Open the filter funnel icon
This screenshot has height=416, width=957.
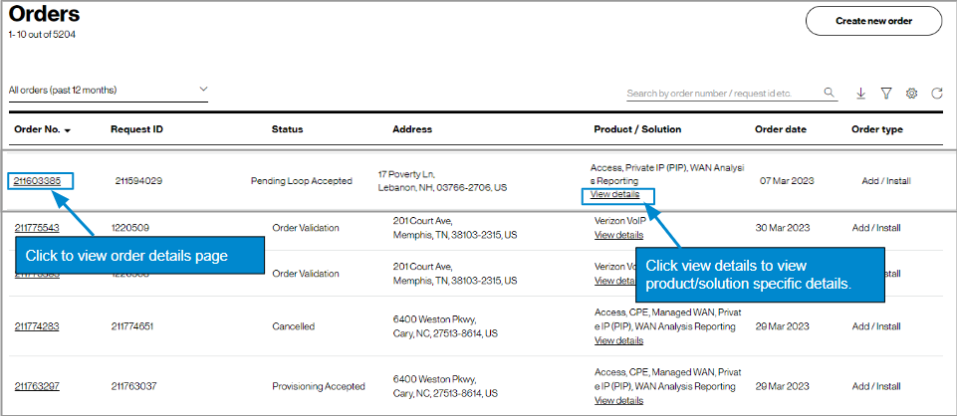pyautogui.click(x=885, y=94)
